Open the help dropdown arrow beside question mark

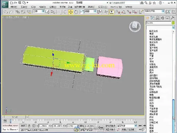164,3
